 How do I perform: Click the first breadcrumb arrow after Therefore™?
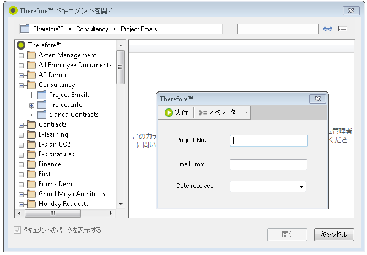[70, 29]
